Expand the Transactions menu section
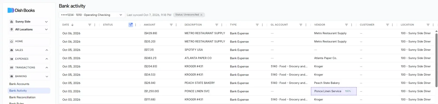Image resolution: width=438 pixels, height=104 pixels. coord(29,67)
